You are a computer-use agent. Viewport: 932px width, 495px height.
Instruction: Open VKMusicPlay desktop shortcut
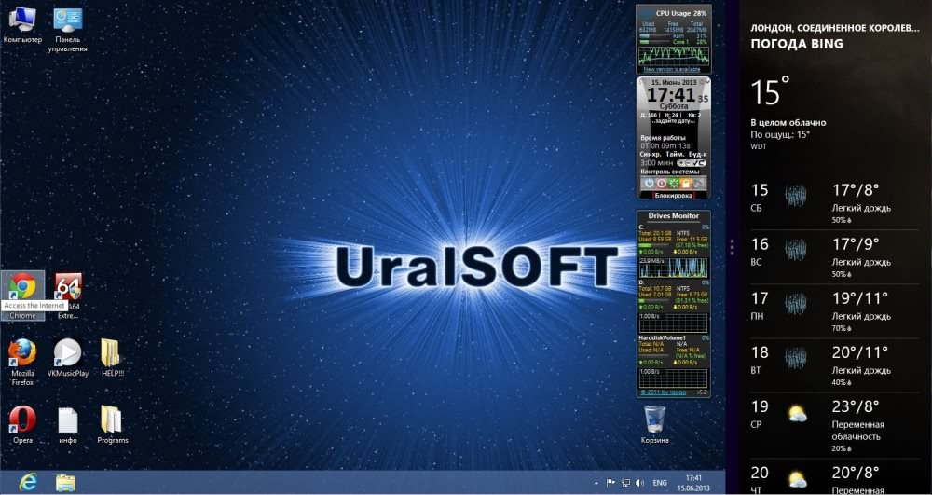[66, 353]
